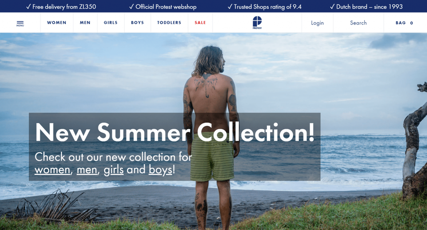The width and height of the screenshot is (427, 230).
Task: Select the BOYS navigation item
Action: (137, 22)
